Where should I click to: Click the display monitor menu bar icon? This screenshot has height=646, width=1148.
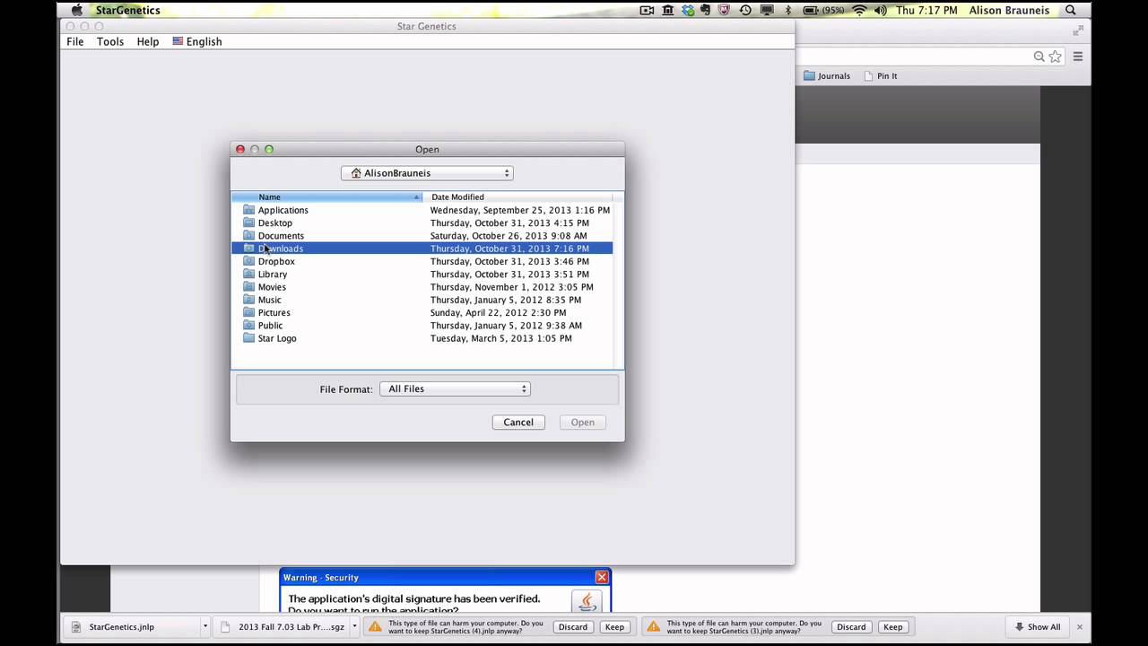pos(767,11)
